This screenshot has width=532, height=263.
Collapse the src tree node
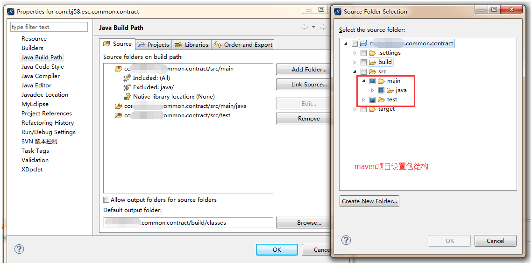coord(355,71)
